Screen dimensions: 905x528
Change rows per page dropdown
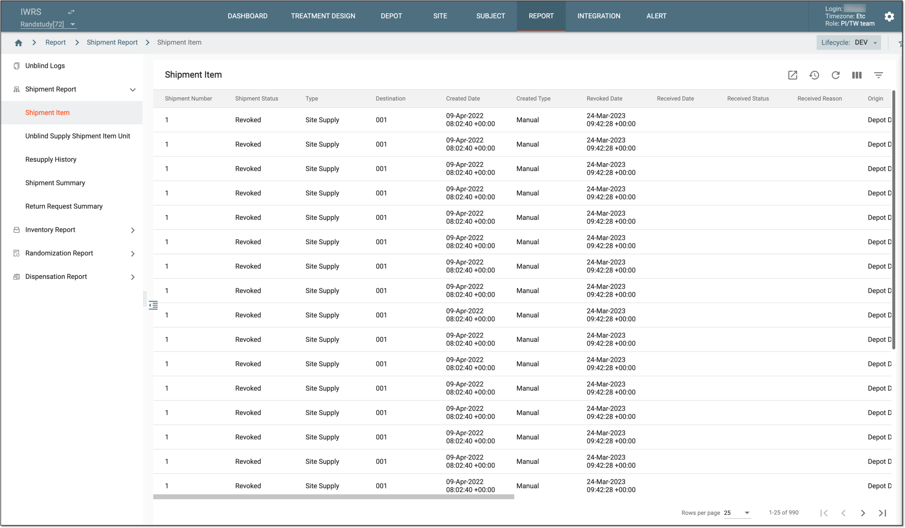click(x=737, y=513)
